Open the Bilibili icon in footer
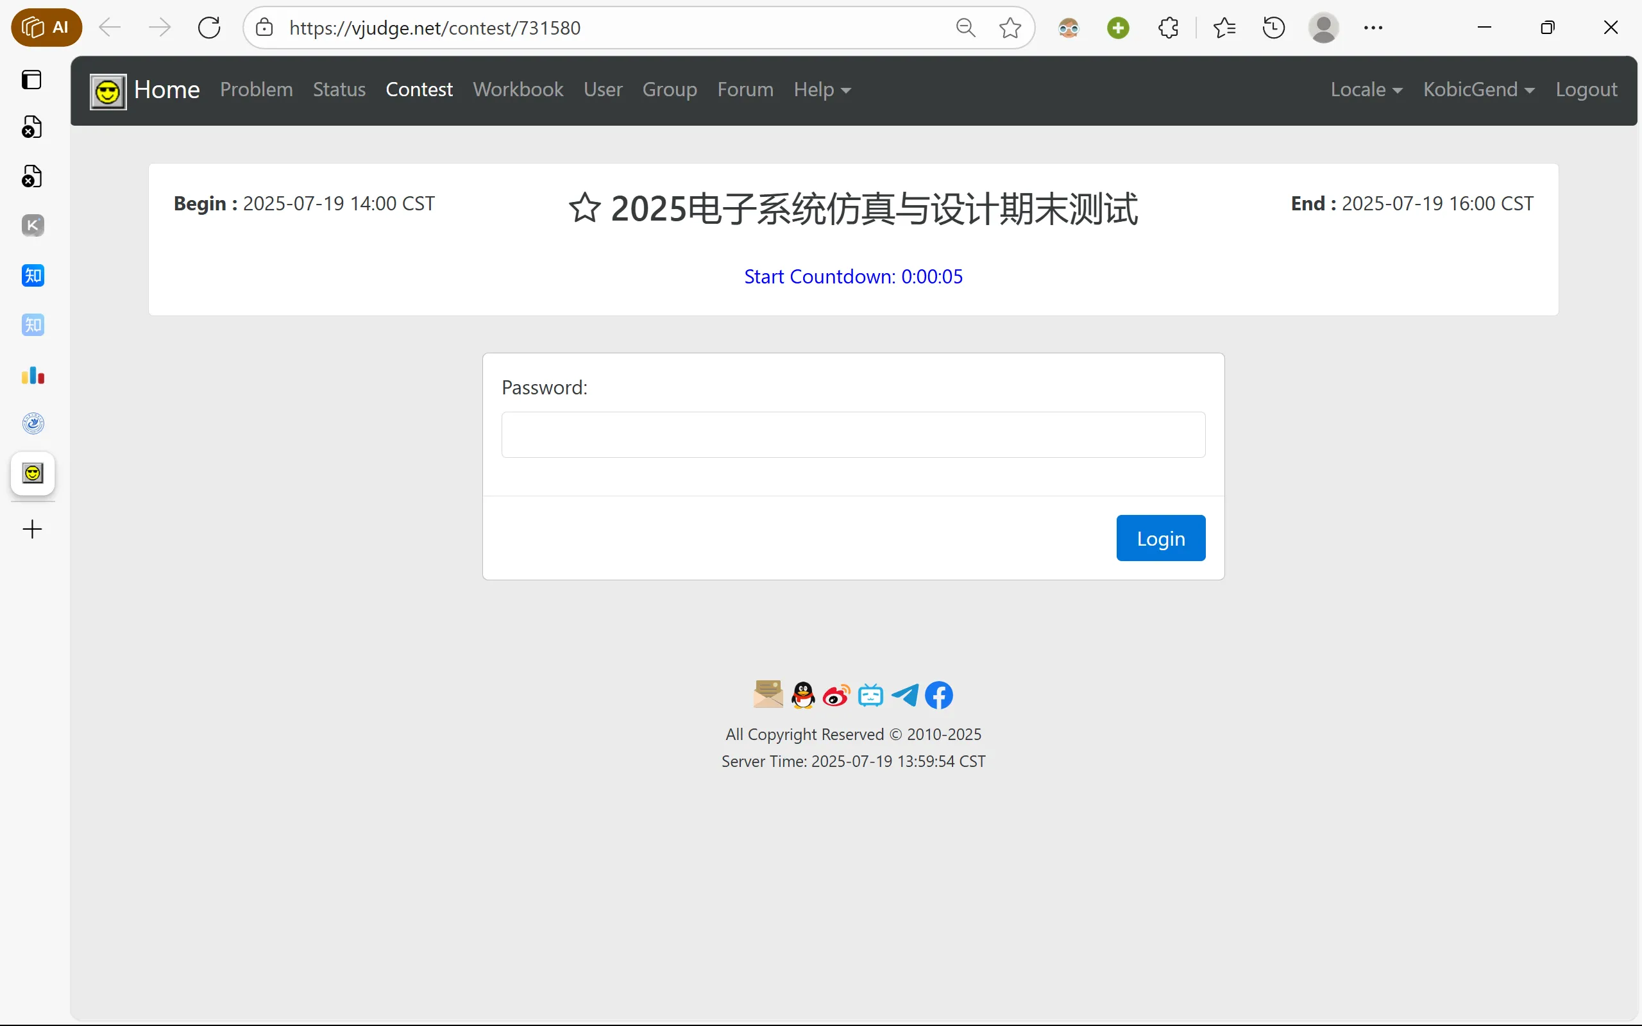 [x=870, y=694]
